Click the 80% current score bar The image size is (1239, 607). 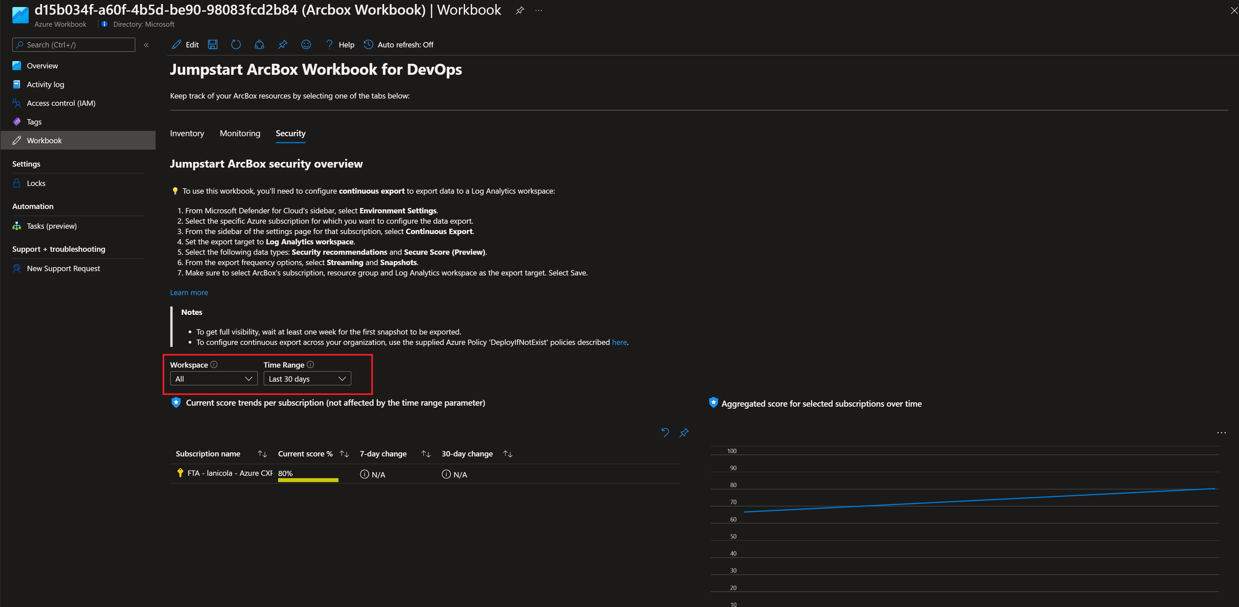(308, 479)
